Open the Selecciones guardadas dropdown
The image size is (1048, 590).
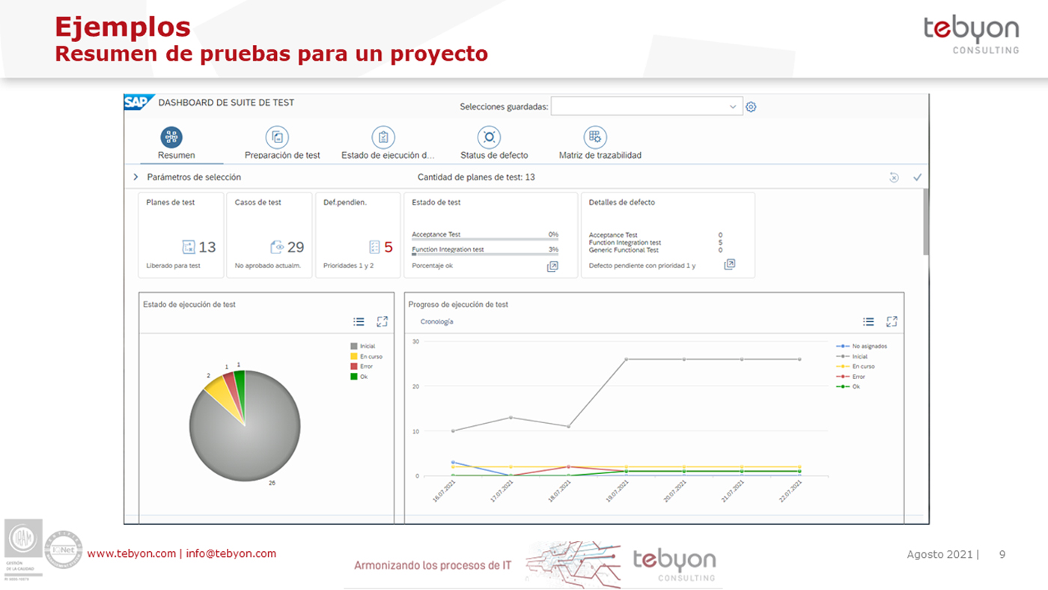[732, 106]
